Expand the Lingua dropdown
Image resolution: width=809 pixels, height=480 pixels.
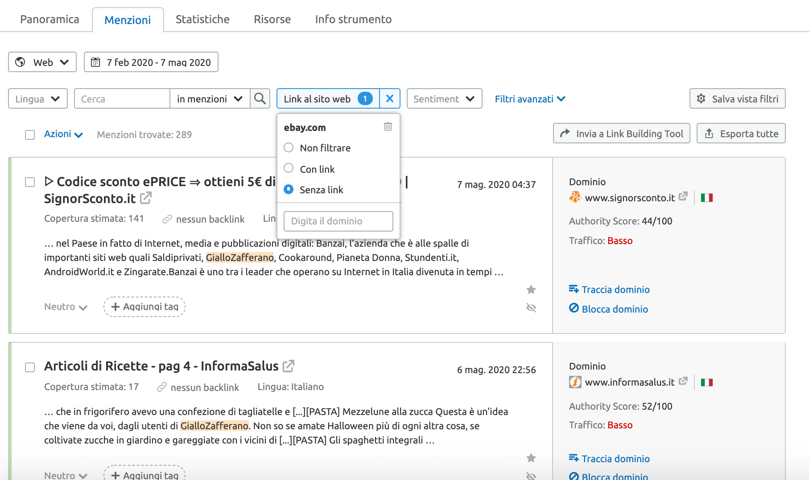point(38,98)
